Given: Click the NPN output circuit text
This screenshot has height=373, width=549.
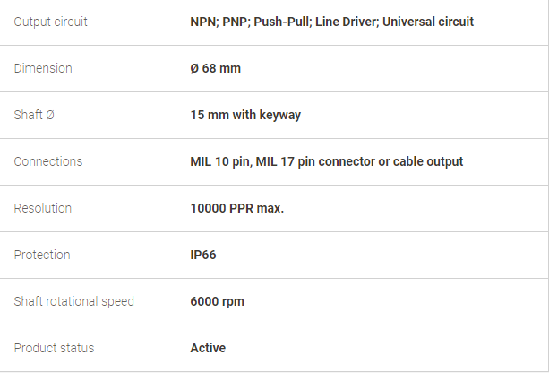Looking at the screenshot, I should pyautogui.click(x=203, y=22).
